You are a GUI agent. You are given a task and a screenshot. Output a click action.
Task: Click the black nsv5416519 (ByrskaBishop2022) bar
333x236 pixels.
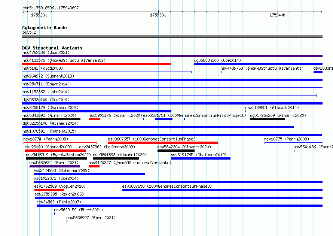click(56, 158)
